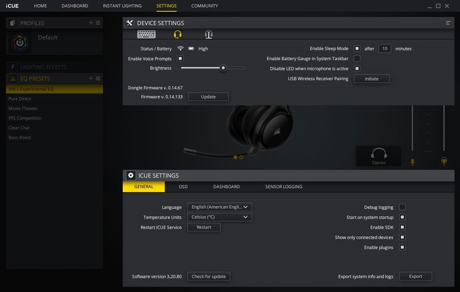Click Dongle Firmware v. 0.14.67 text
The height and width of the screenshot is (292, 460).
pos(155,88)
